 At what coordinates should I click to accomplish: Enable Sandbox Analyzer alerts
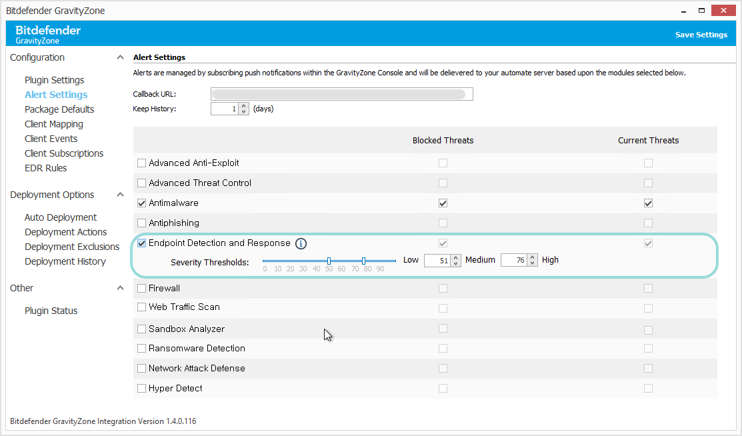142,328
